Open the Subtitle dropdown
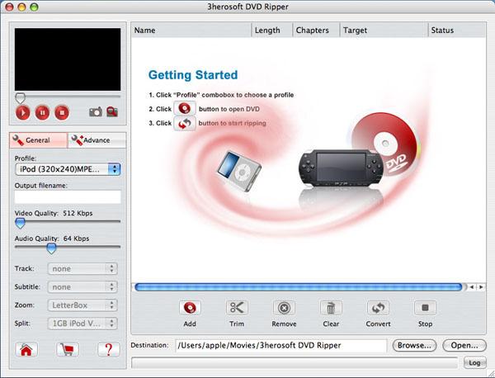This screenshot has height=378, width=495. (x=82, y=286)
